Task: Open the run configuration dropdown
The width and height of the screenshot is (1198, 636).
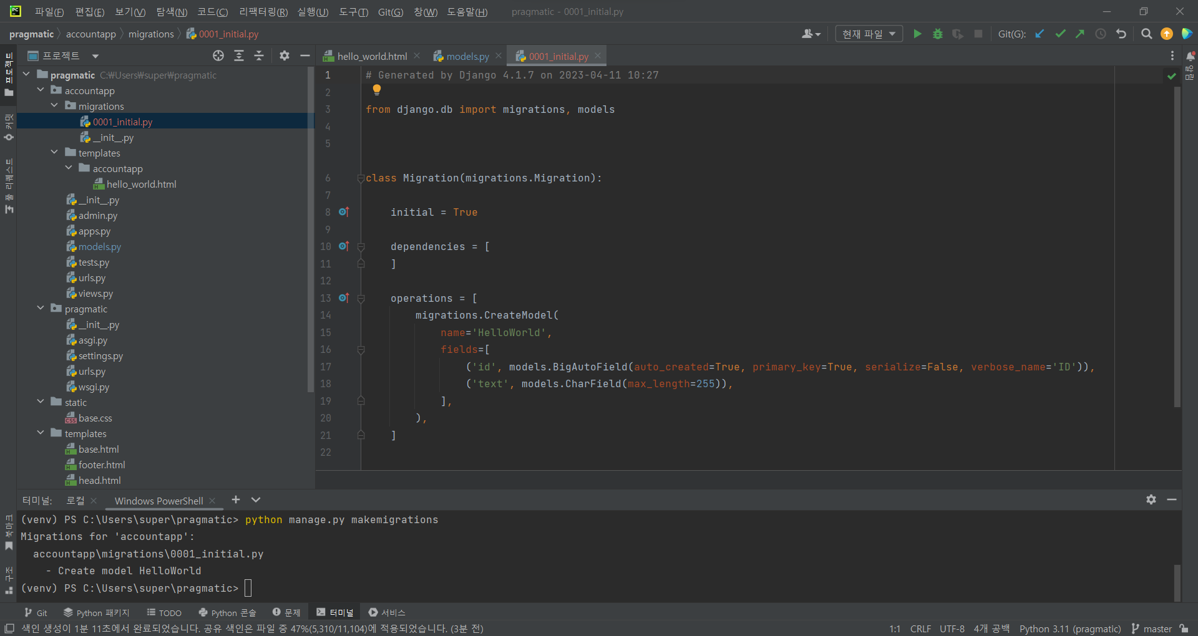Action: [x=869, y=34]
